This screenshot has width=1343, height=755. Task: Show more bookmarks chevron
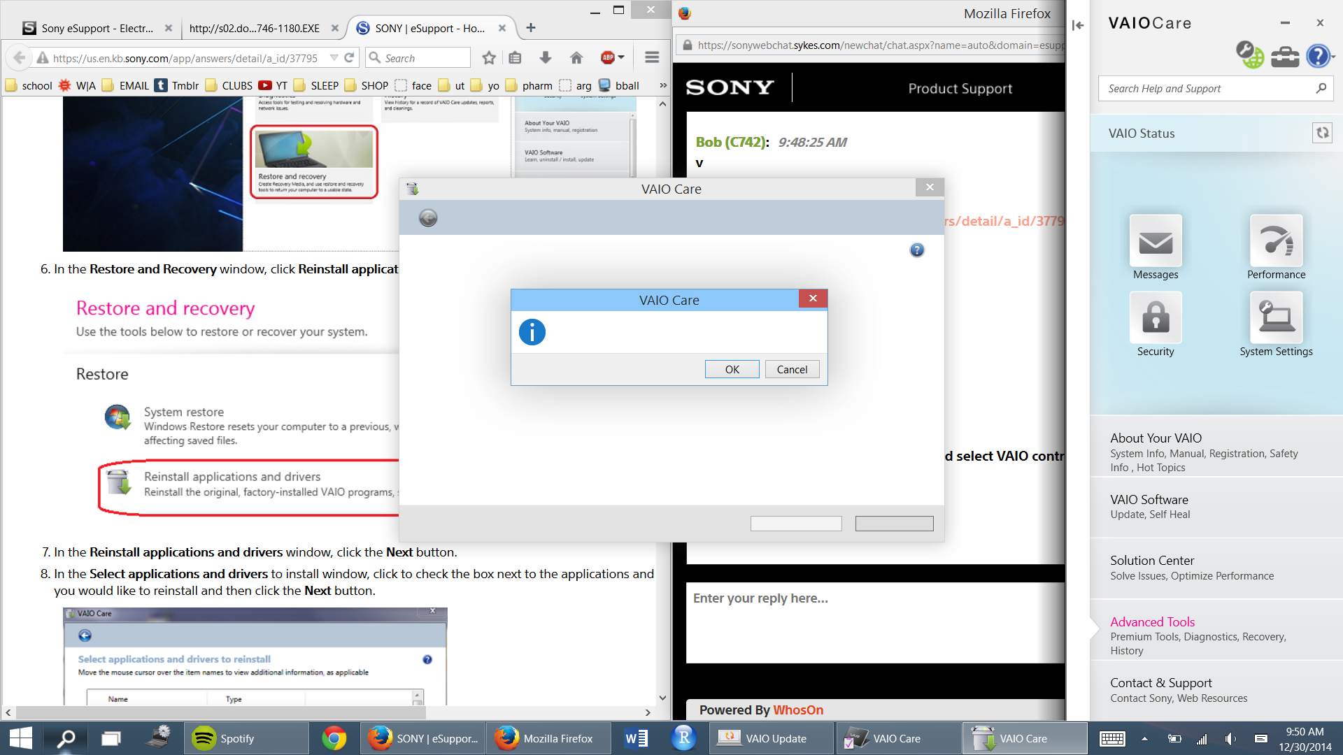pos(662,85)
